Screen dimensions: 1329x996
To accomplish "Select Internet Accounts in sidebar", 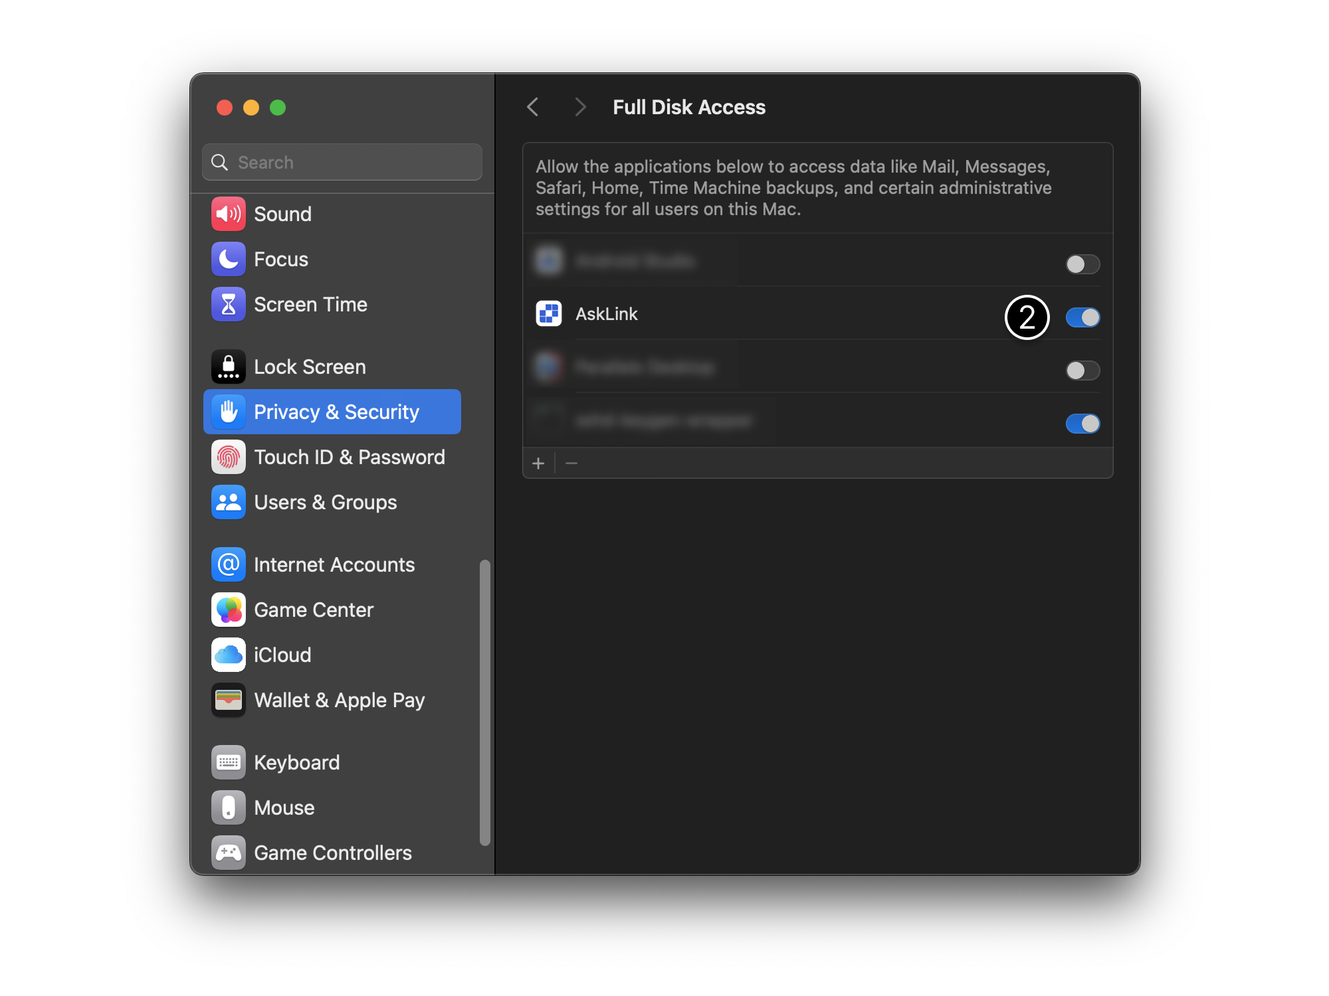I will pyautogui.click(x=334, y=564).
